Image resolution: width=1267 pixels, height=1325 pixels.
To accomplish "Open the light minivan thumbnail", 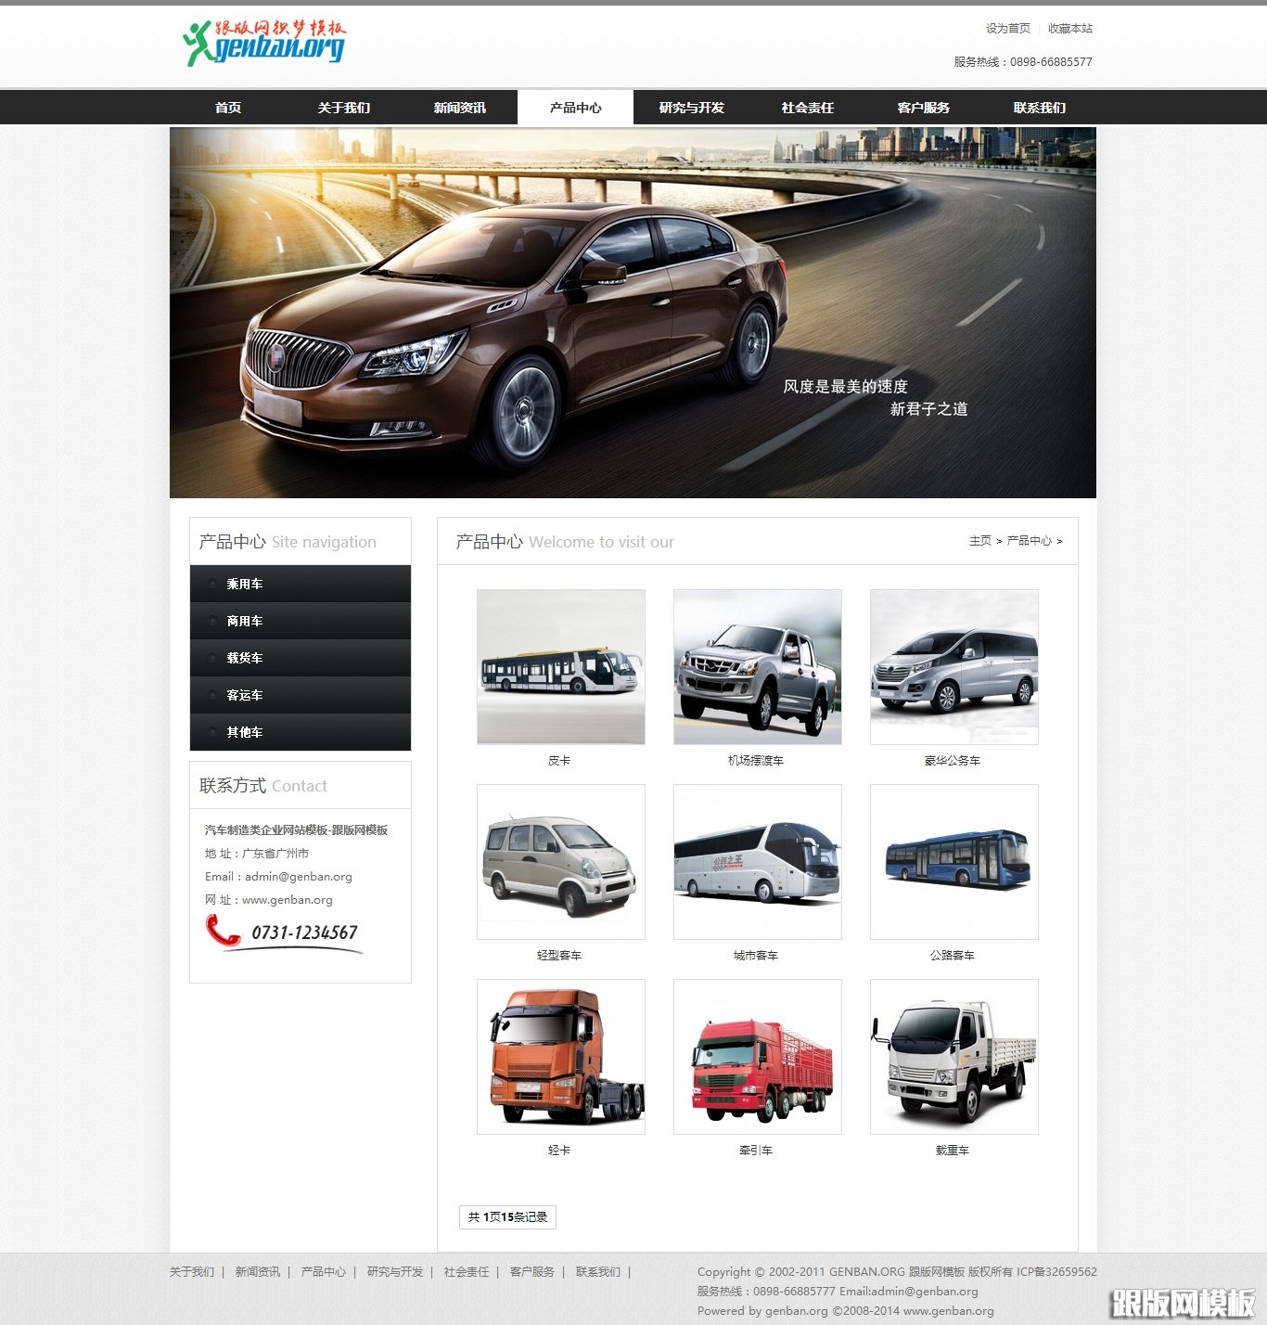I will [x=561, y=862].
